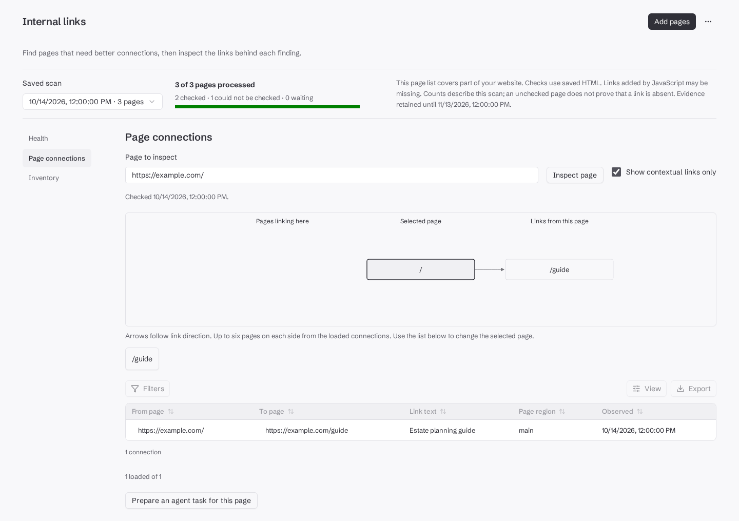Focus the Page to inspect URL field
This screenshot has height=521, width=739.
(x=332, y=175)
